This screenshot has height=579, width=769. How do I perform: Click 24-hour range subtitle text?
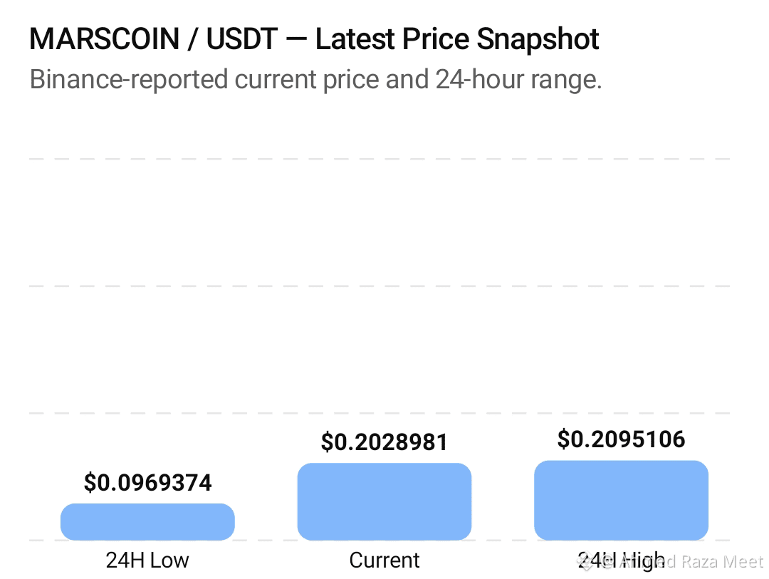(518, 79)
